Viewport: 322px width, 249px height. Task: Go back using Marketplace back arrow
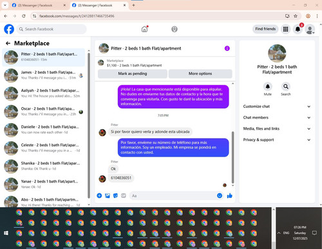(8, 43)
